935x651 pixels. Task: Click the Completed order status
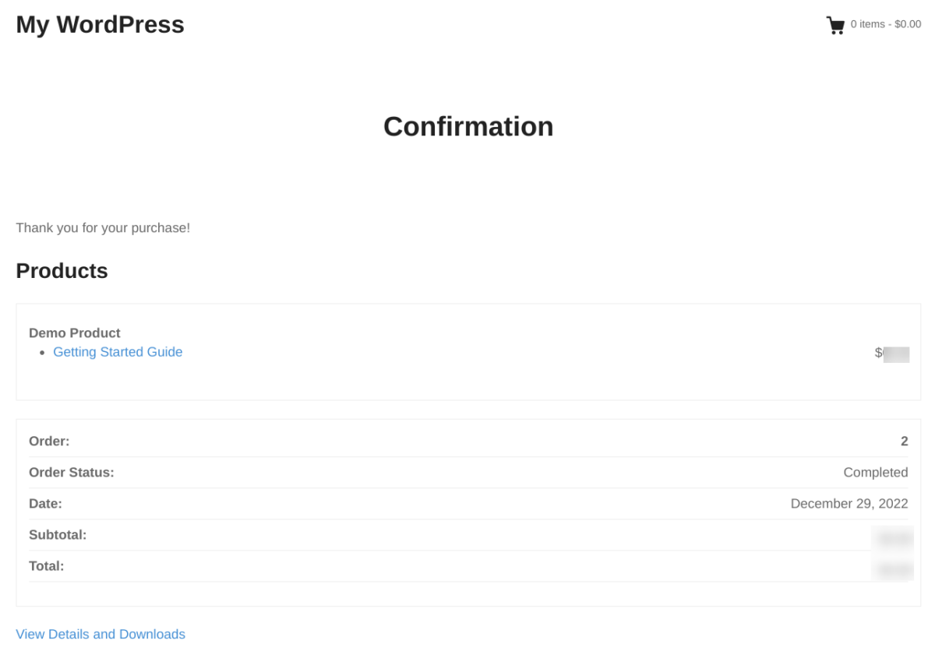[x=876, y=472]
